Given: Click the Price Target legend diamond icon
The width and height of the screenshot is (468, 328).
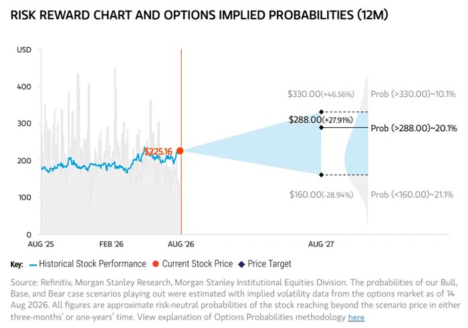Looking at the screenshot, I should point(242,264).
